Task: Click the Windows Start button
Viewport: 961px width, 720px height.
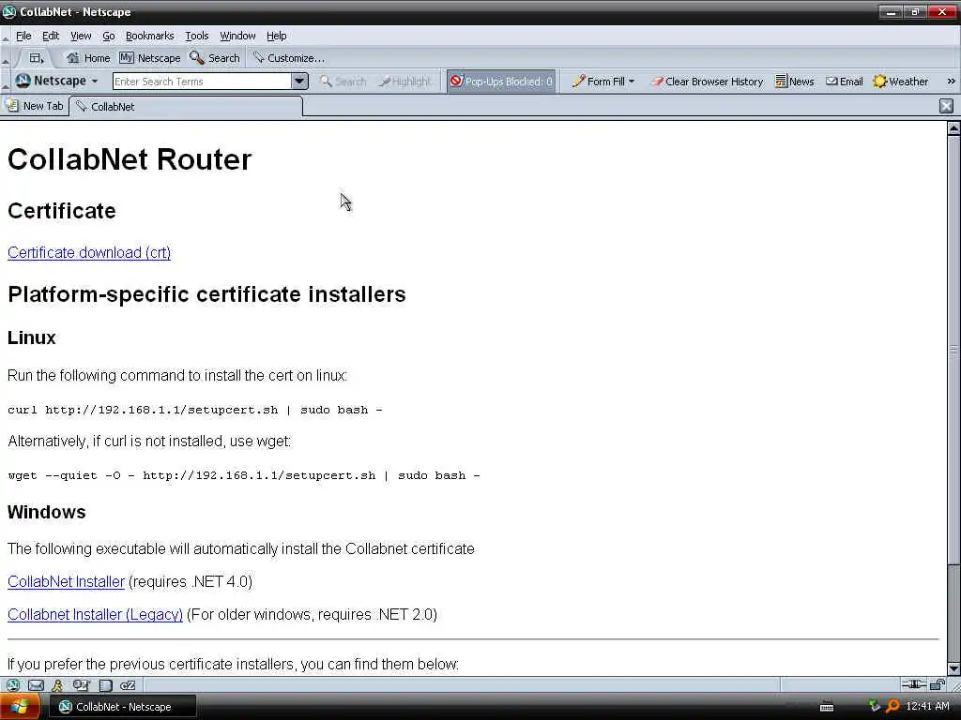Action: point(20,707)
